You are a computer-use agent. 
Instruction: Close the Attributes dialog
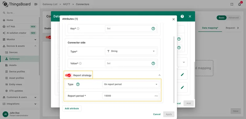pyautogui.click(x=173, y=19)
